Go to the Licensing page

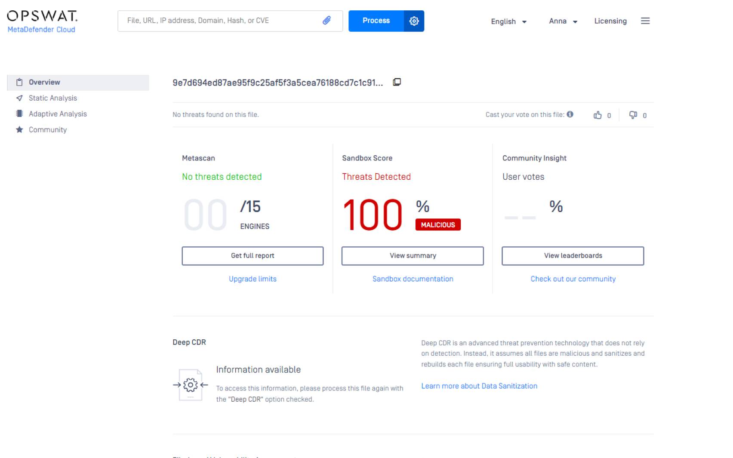[610, 21]
